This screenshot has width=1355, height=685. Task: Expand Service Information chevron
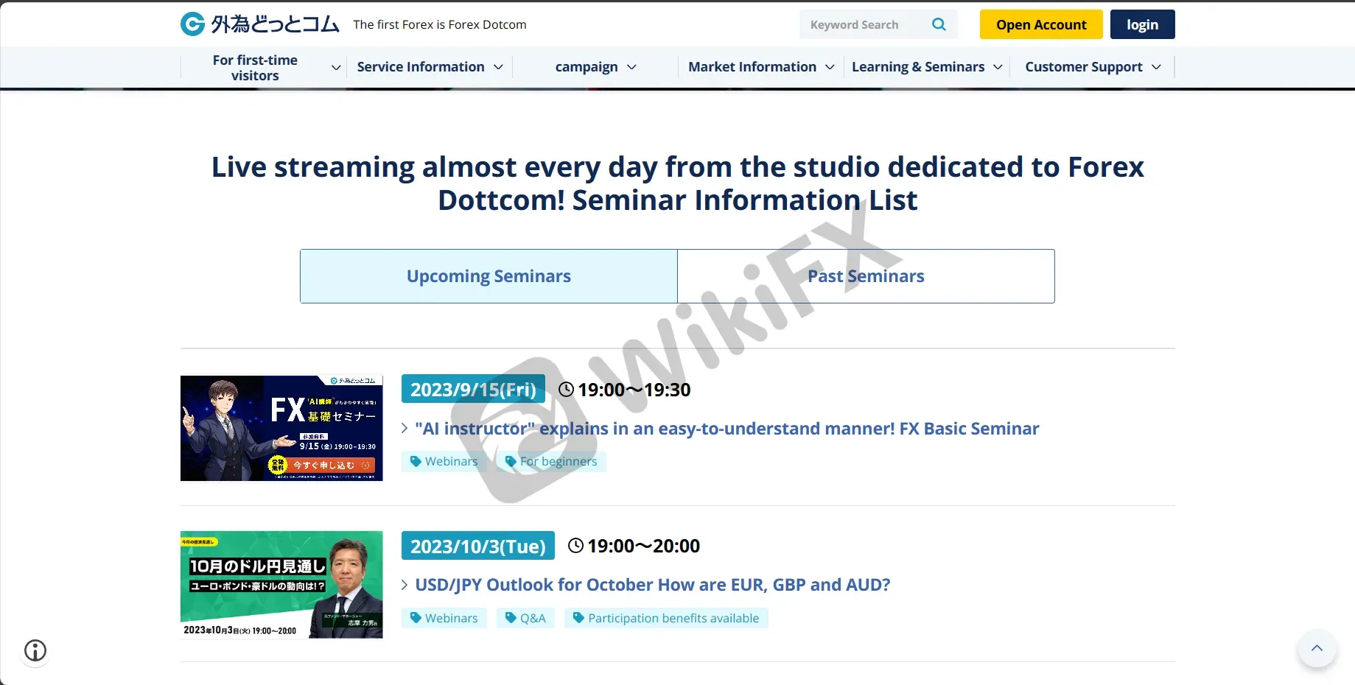(x=498, y=67)
